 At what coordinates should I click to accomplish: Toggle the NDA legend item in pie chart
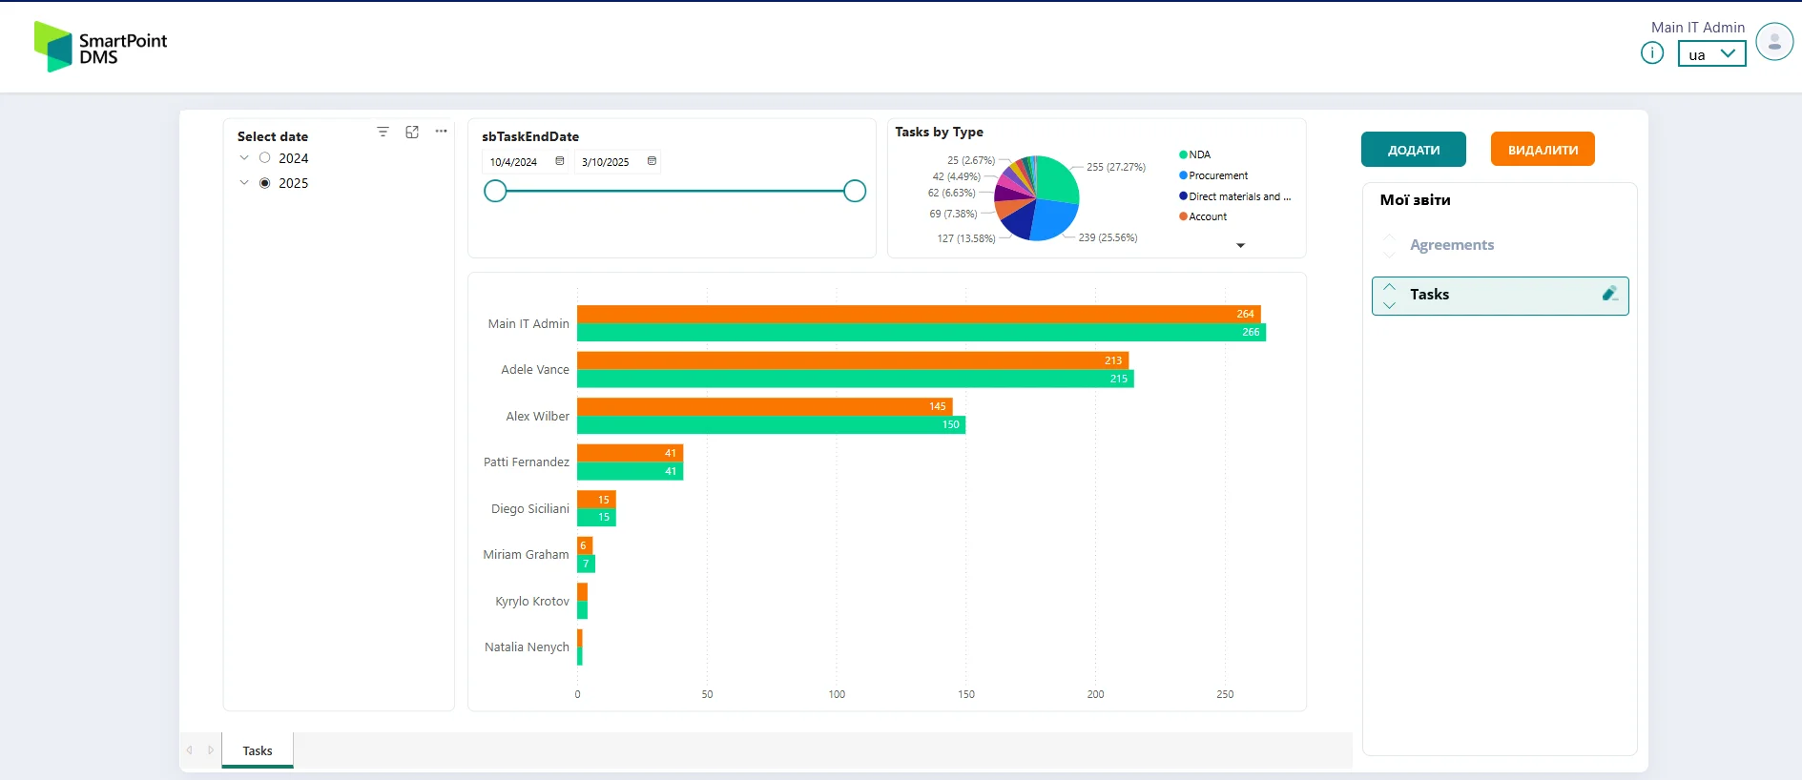tap(1198, 154)
